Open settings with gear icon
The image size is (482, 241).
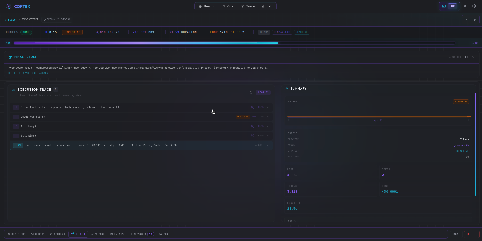[x=474, y=6]
